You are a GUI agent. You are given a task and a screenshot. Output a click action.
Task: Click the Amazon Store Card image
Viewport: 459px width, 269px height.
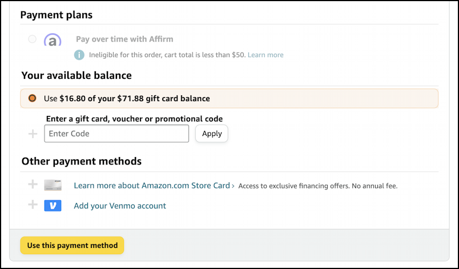(x=53, y=185)
